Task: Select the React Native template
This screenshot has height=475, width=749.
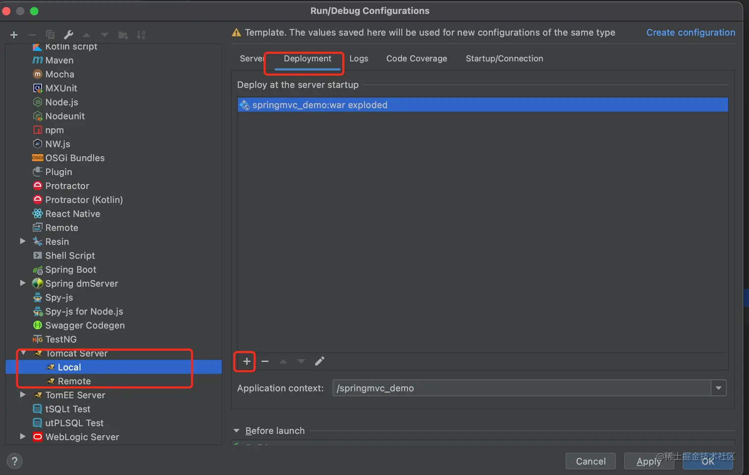Action: (x=72, y=213)
